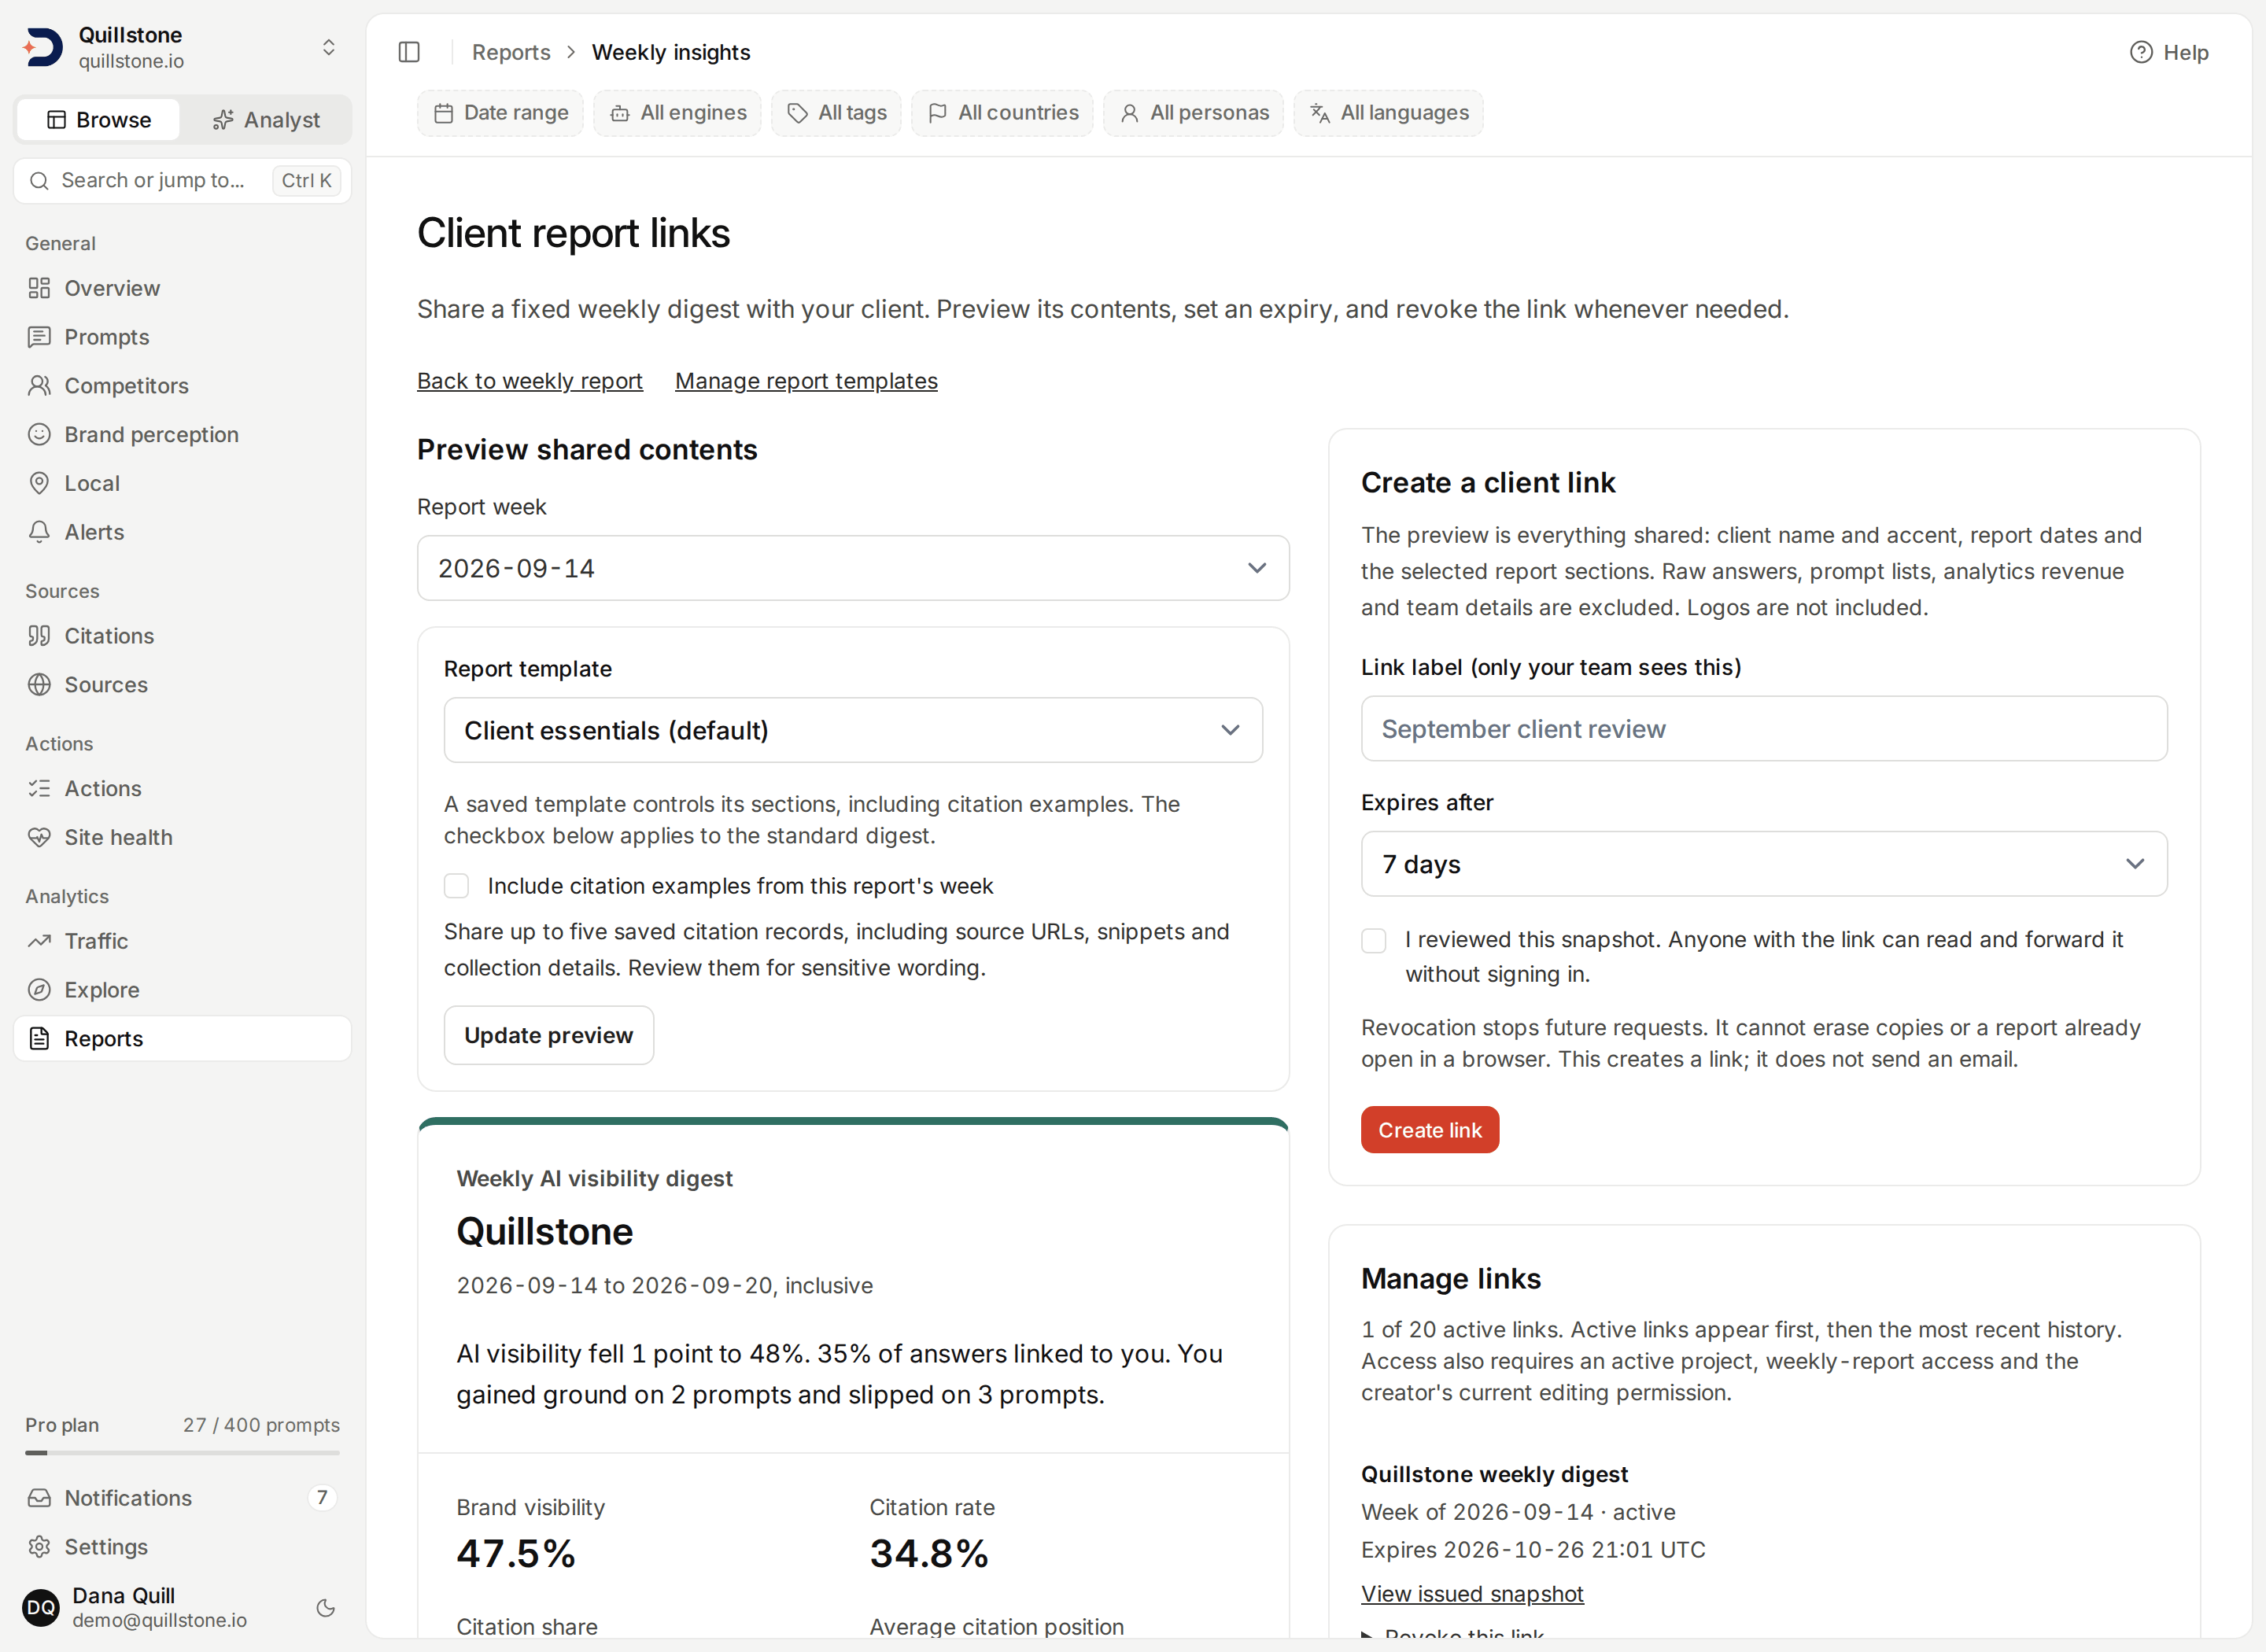Click the Search or jump to field
Screen dimensions: 2266x1652
click(182, 180)
